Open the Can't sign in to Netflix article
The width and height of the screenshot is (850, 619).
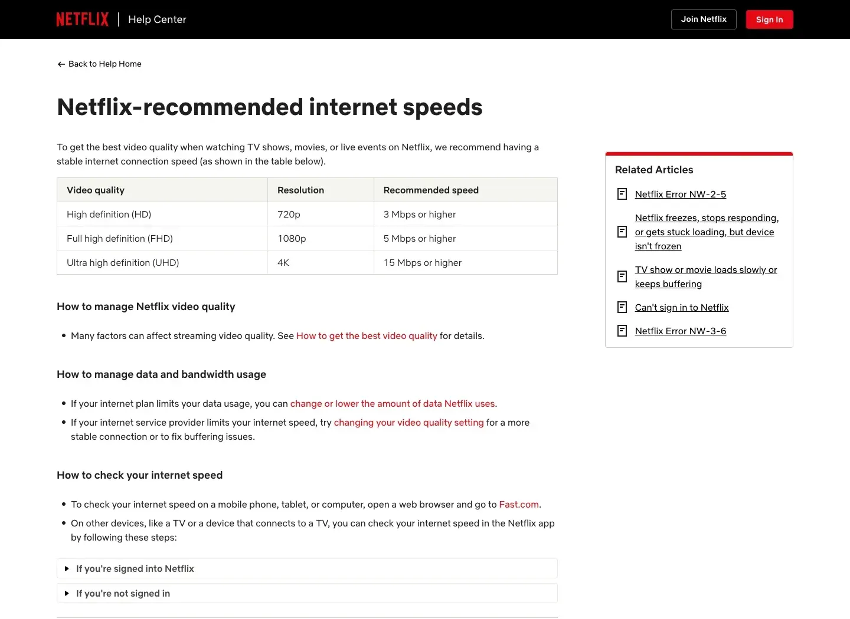click(682, 307)
